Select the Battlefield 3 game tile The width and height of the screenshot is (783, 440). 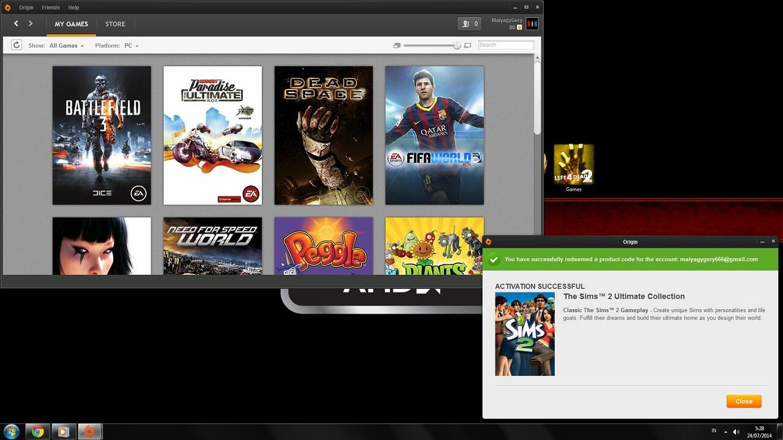(x=102, y=135)
